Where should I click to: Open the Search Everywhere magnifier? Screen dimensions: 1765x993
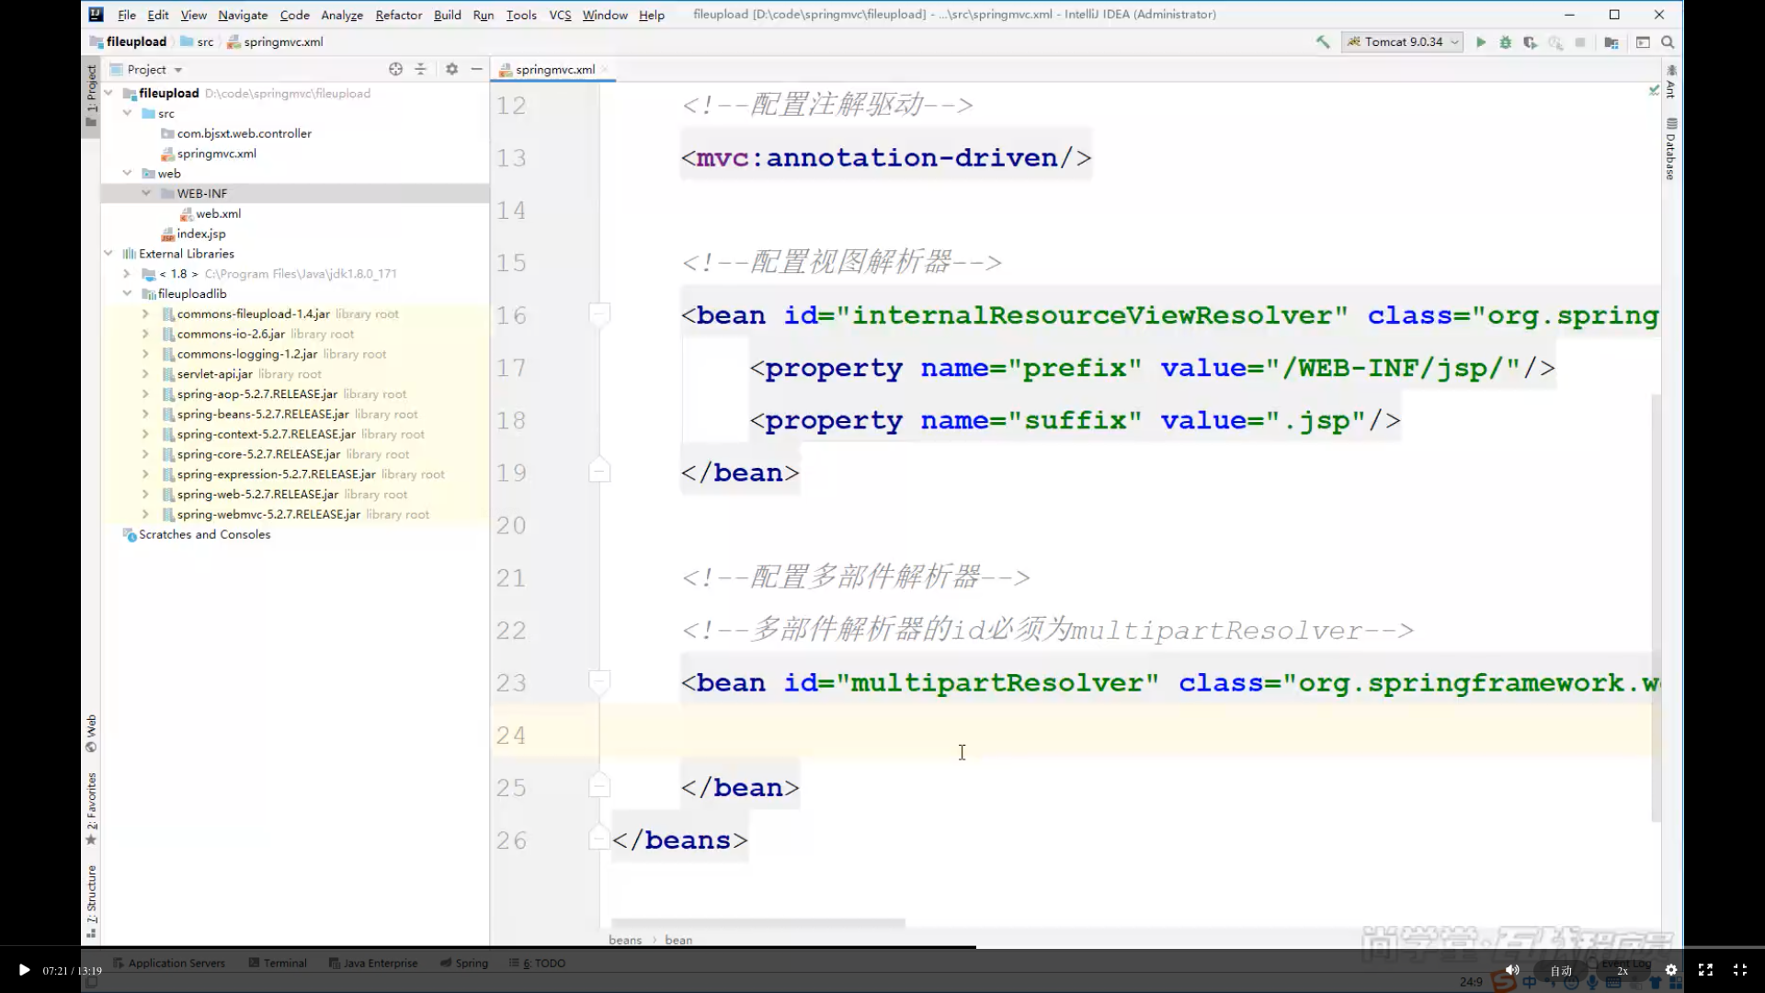(1668, 42)
